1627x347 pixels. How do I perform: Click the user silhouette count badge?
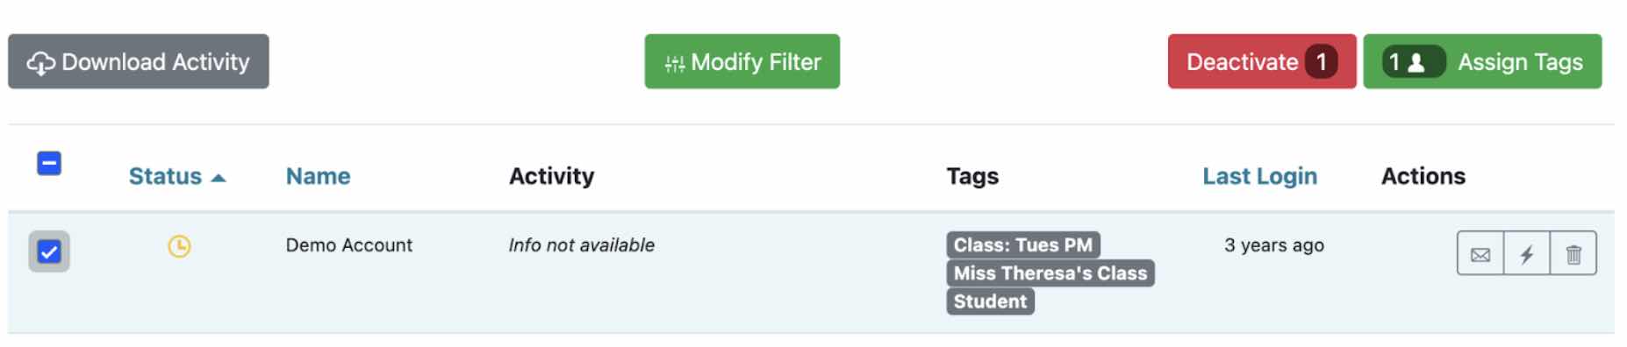1414,62
